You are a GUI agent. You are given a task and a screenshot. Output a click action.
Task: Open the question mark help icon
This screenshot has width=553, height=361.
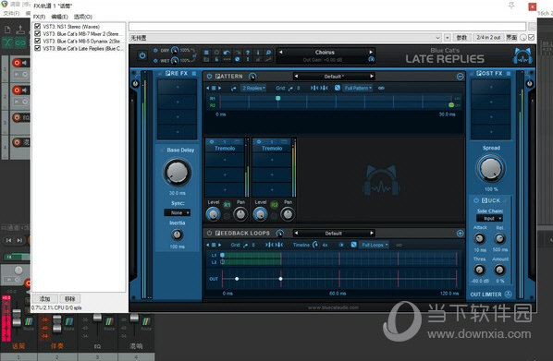click(248, 53)
